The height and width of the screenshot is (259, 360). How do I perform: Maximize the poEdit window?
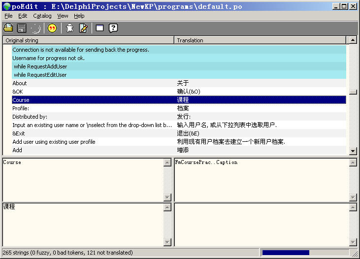click(x=344, y=6)
